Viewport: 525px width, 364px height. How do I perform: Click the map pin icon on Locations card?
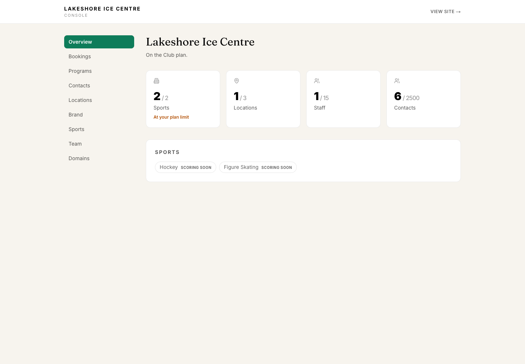coord(237,81)
